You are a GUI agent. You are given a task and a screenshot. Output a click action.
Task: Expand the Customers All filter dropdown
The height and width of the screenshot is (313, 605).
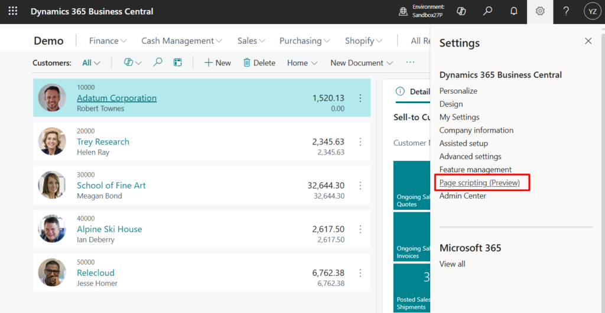(91, 62)
